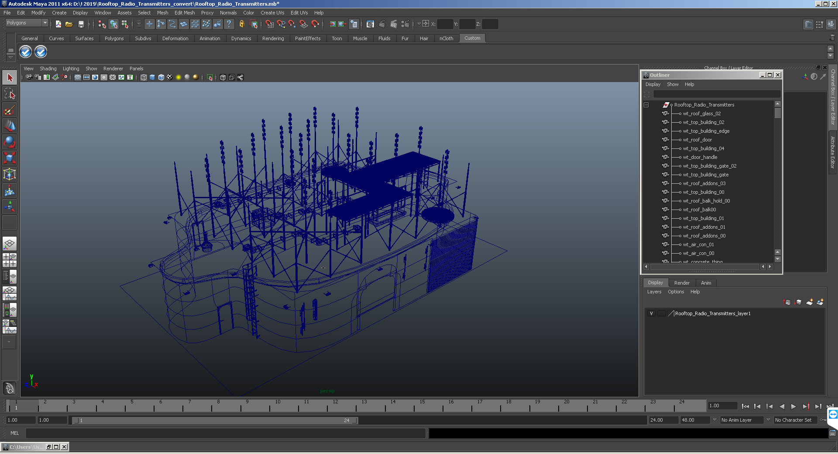Open Show menu in Outliner window
838x454 pixels.
tap(672, 84)
